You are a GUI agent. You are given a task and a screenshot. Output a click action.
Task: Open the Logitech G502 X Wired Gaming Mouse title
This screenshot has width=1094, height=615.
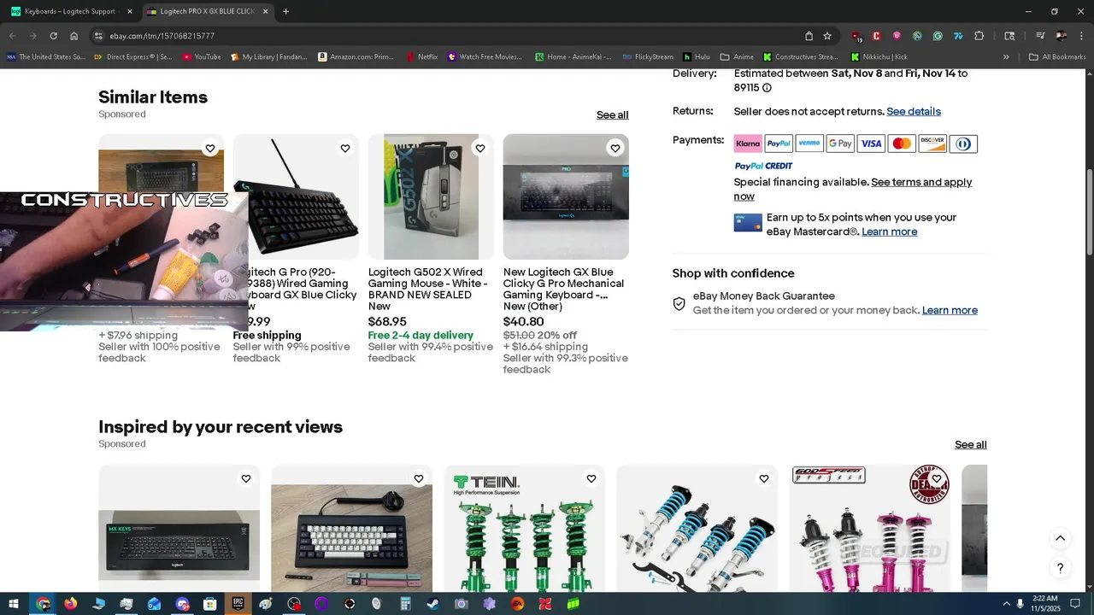(427, 289)
